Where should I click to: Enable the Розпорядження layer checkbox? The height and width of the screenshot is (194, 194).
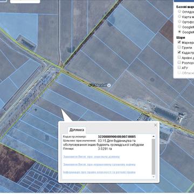pos(179,63)
